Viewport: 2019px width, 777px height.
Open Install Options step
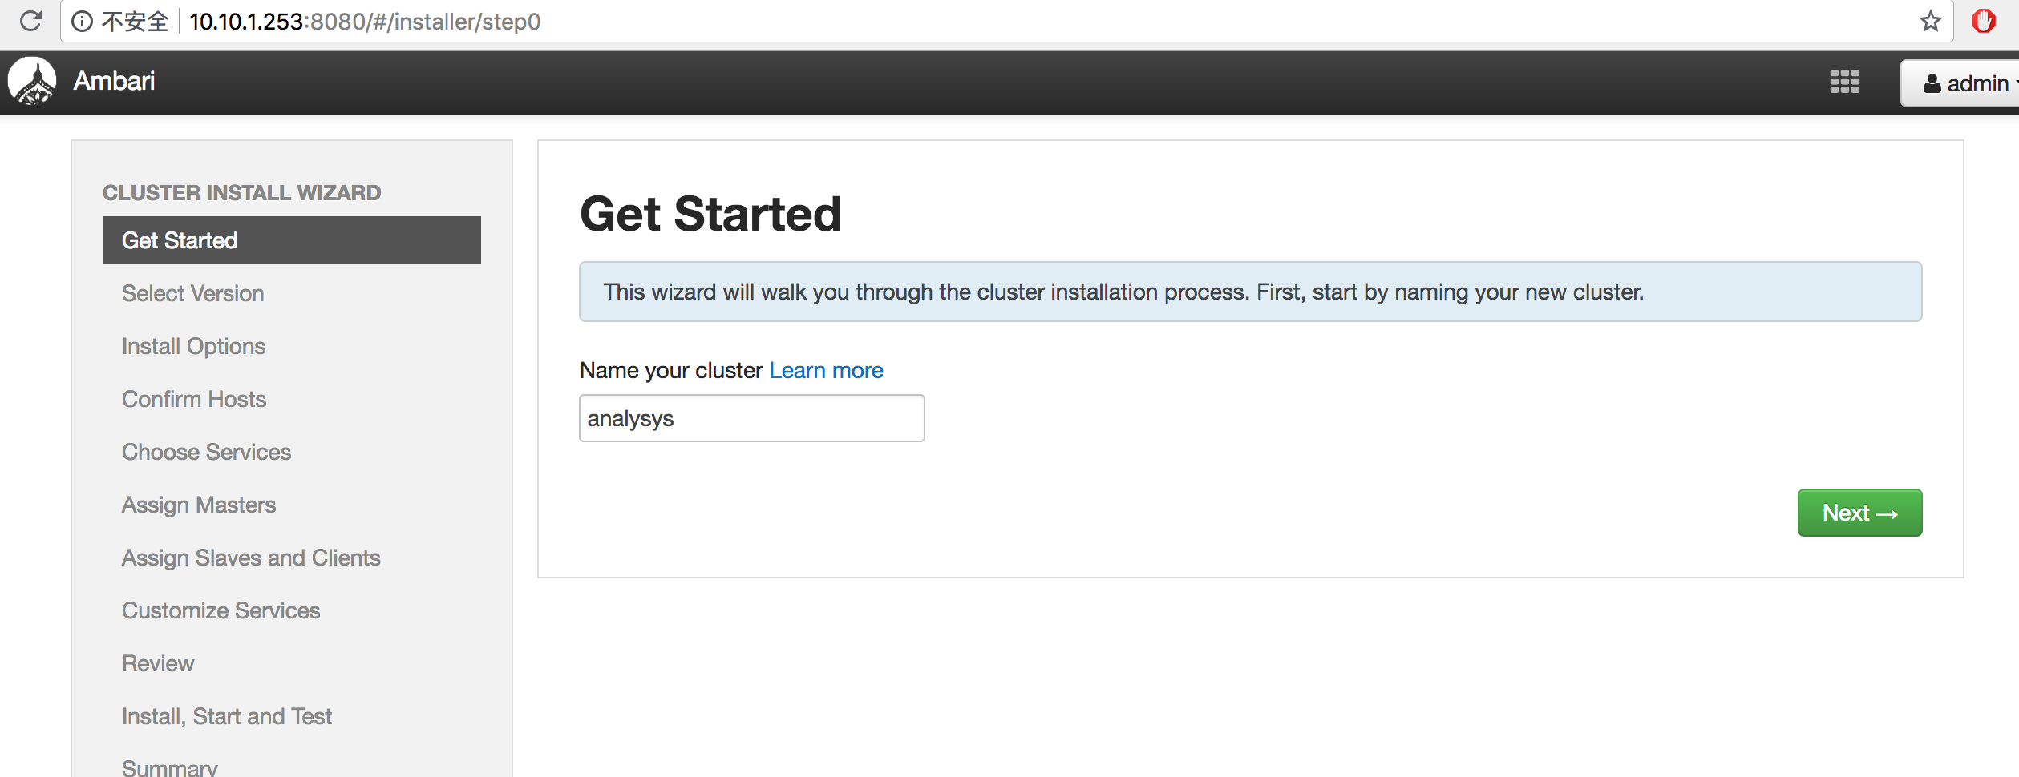click(193, 346)
